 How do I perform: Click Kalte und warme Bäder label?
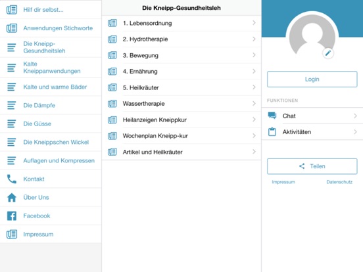point(55,87)
